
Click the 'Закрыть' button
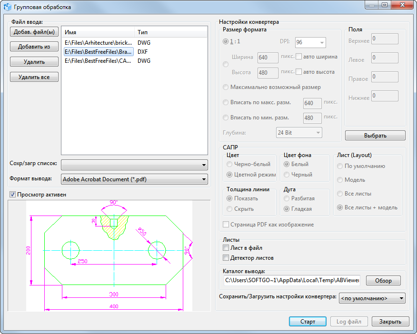point(390,322)
